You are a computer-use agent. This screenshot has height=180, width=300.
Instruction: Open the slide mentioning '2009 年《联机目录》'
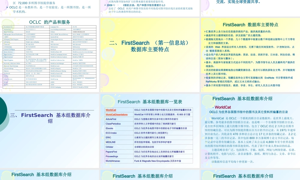[x=150, y=8]
